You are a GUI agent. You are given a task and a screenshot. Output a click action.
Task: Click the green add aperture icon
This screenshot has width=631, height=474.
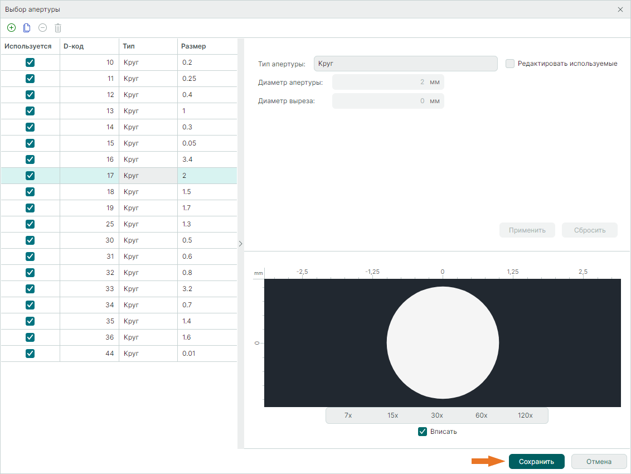[x=11, y=27]
